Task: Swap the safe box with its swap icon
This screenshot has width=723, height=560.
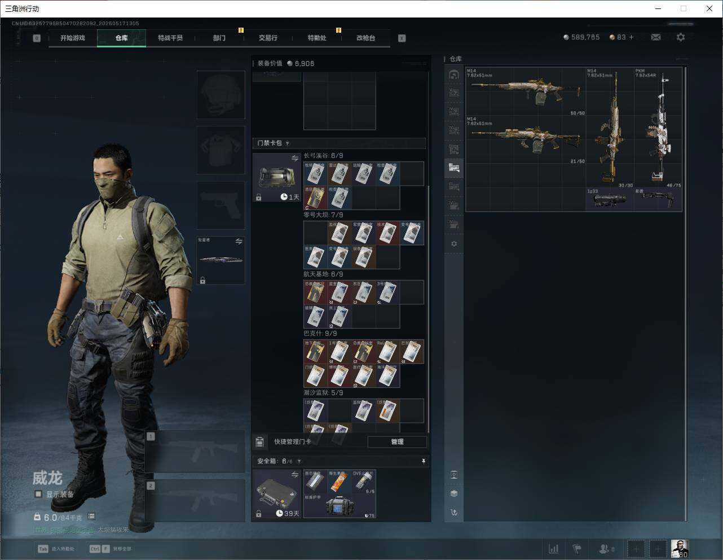Action: pyautogui.click(x=295, y=475)
